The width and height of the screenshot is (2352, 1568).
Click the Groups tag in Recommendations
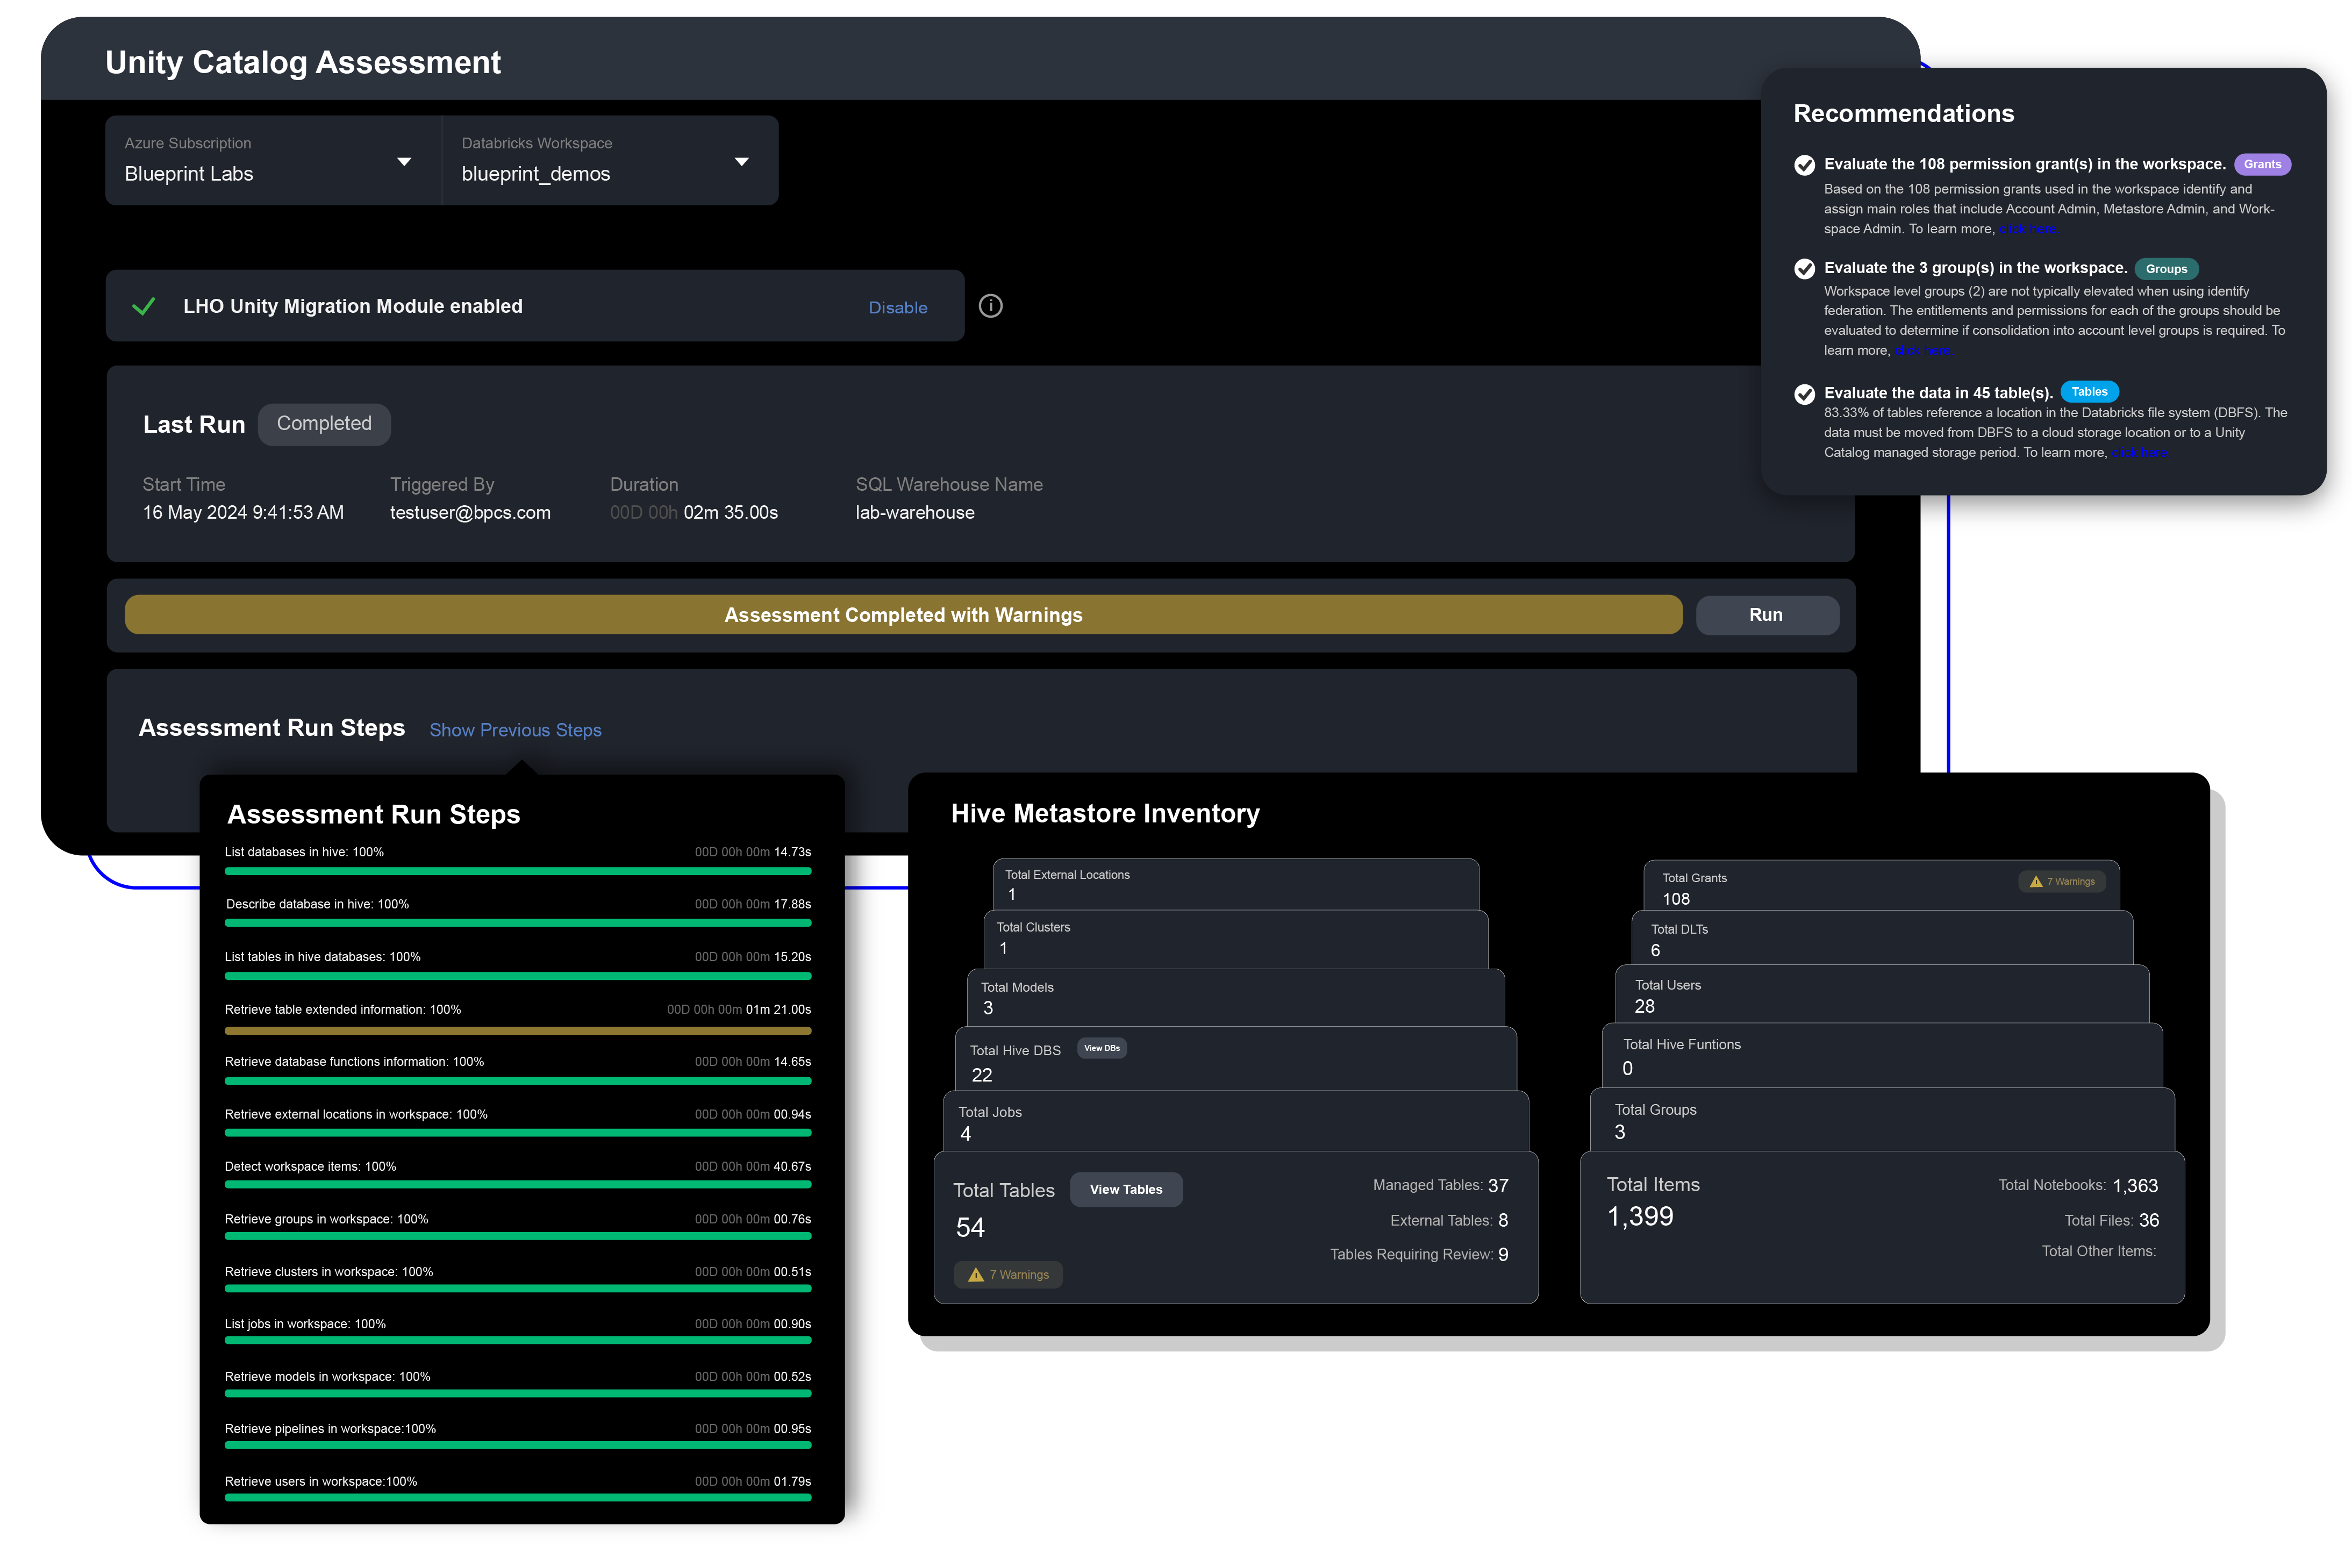(2166, 269)
